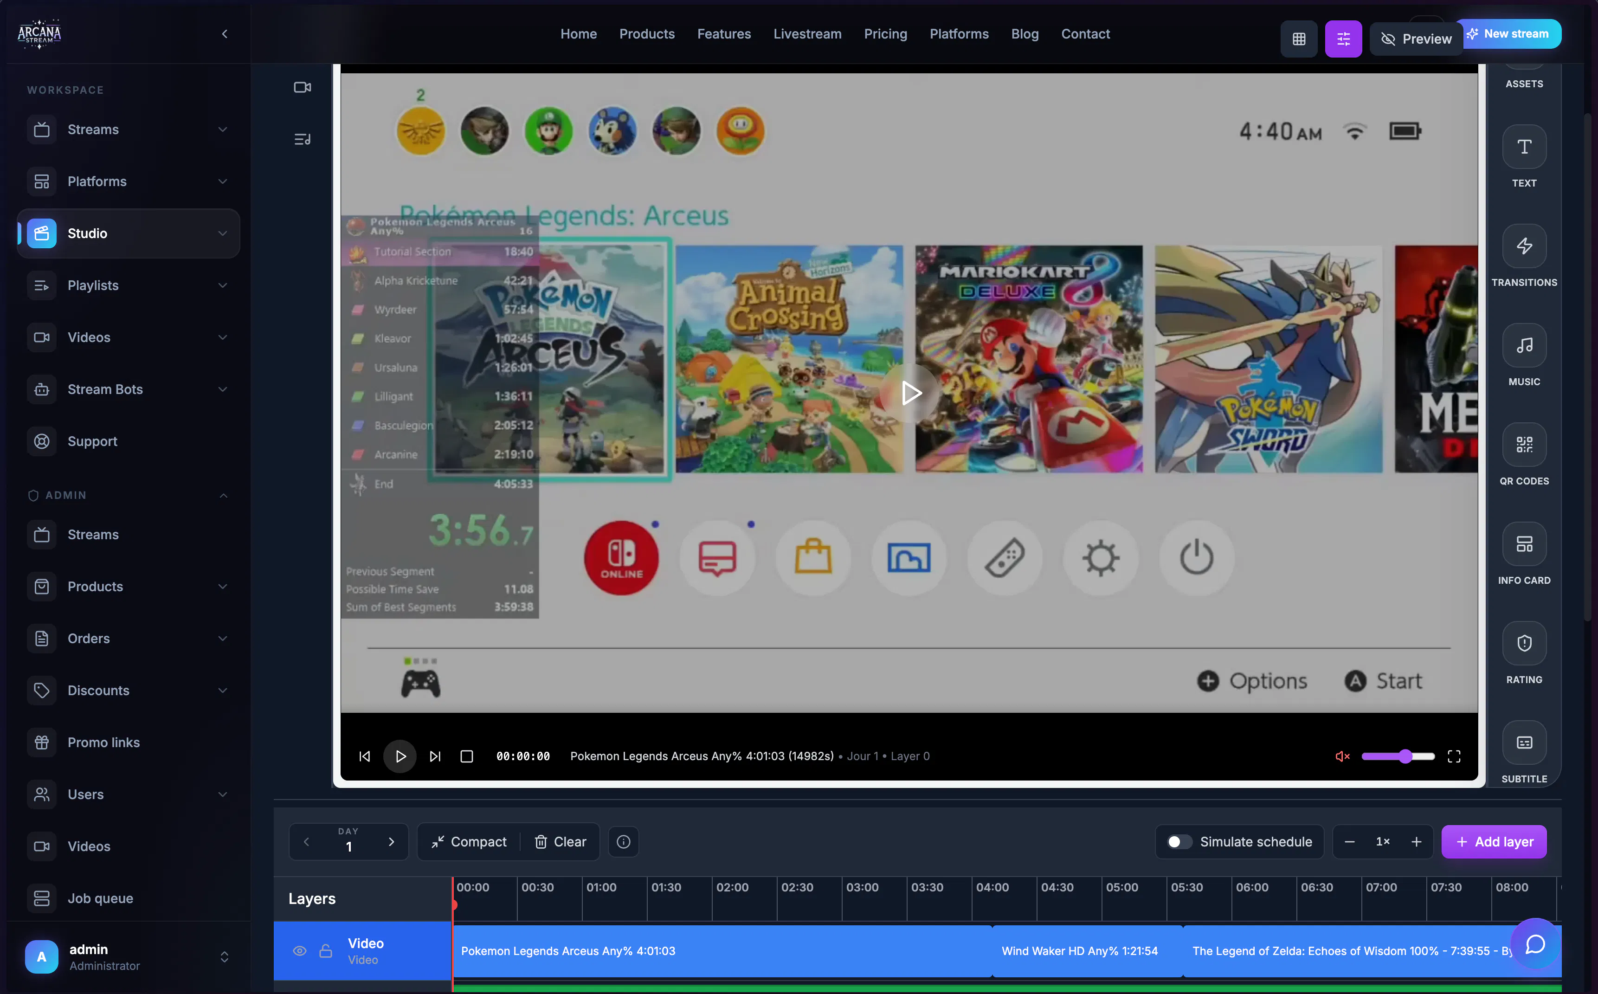Open Blog in top navigation
Viewport: 1598px width, 994px height.
pyautogui.click(x=1025, y=33)
